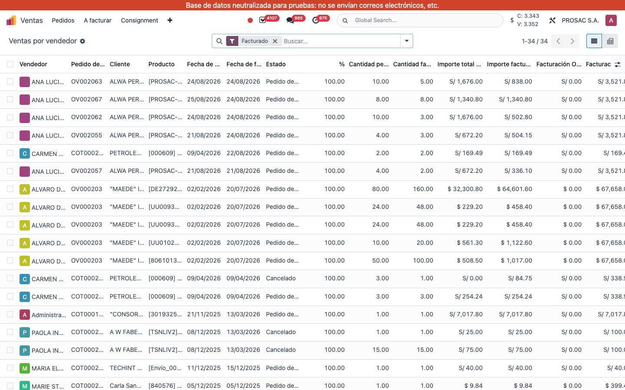Open optional columns adjuster icon
This screenshot has height=390, width=625.
[618, 64]
